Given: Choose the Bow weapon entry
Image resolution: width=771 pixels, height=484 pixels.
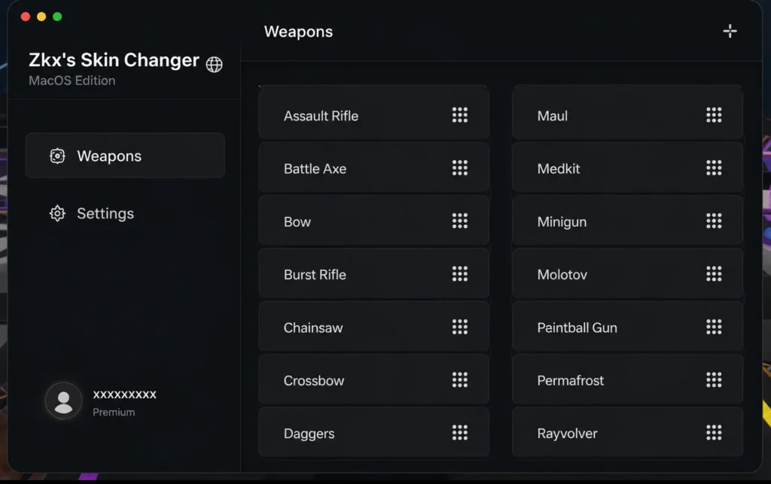Looking at the screenshot, I should [x=373, y=221].
